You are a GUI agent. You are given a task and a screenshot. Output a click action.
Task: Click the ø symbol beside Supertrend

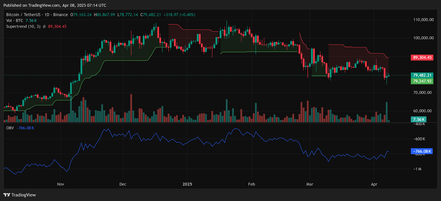click(44, 27)
